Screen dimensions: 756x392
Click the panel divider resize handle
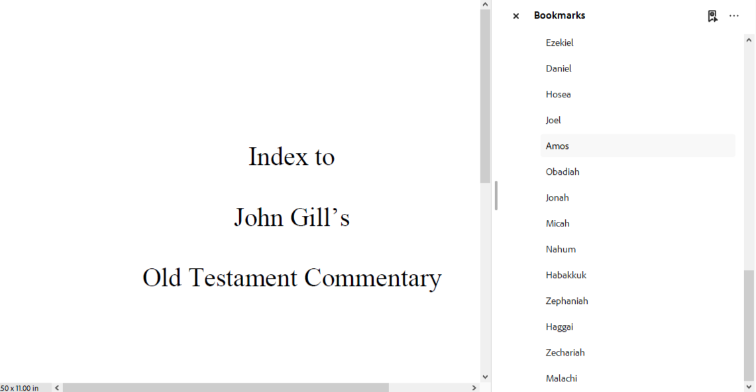click(x=496, y=196)
